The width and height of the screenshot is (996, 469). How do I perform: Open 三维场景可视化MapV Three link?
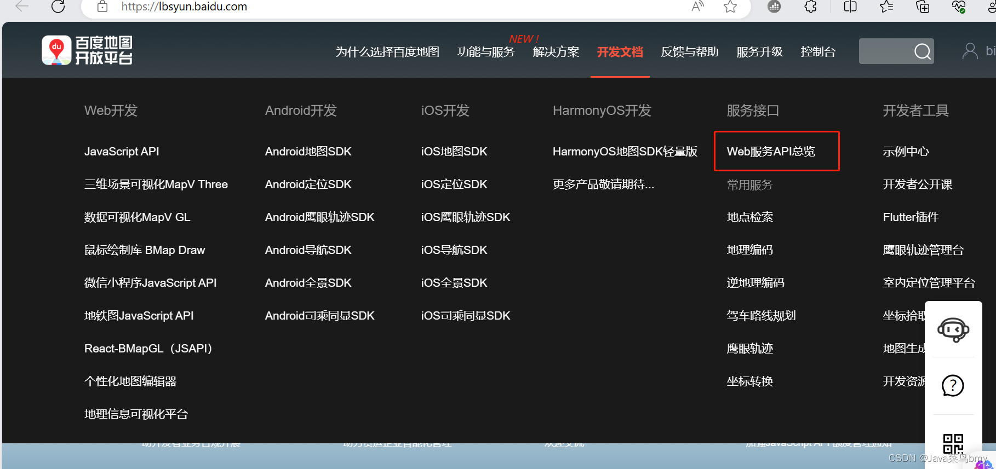click(x=156, y=184)
